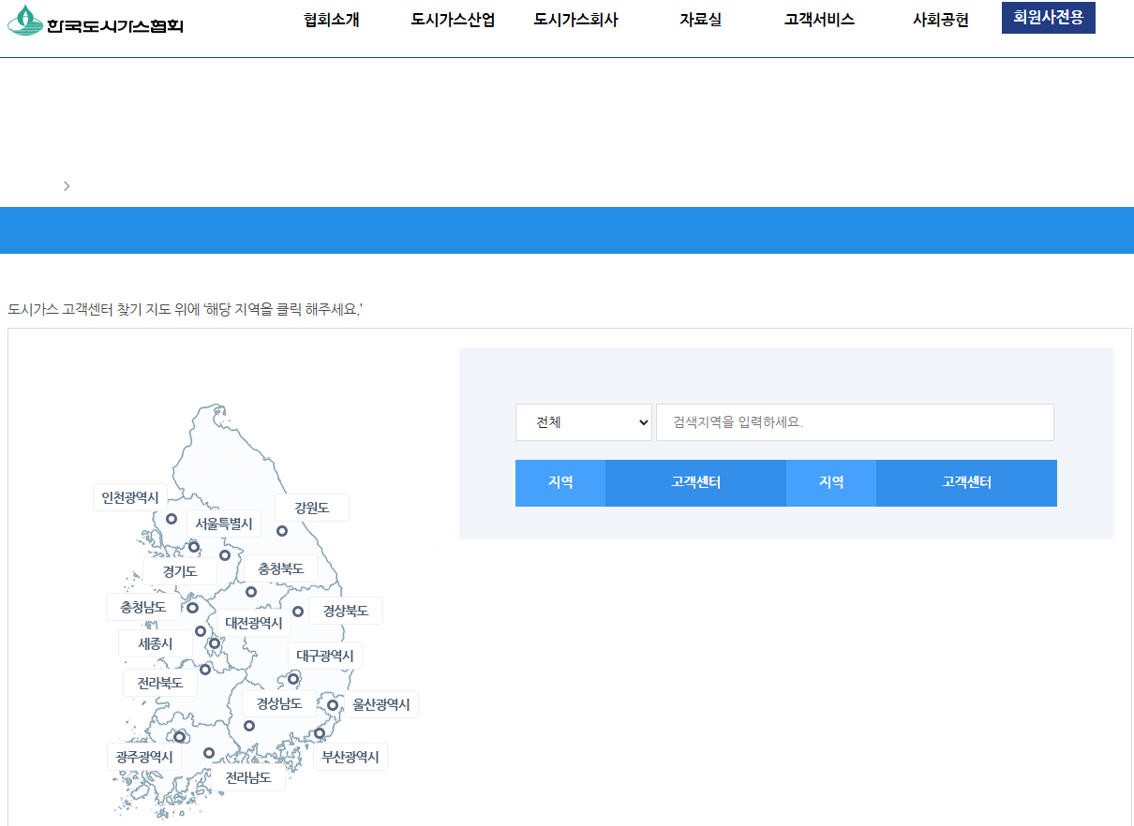Select the 대구광역시 map label
Viewport: 1134px width, 826px height.
pos(325,656)
